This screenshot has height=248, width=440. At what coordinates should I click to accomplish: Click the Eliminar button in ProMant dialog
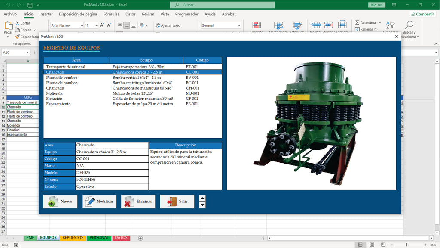[138, 201]
